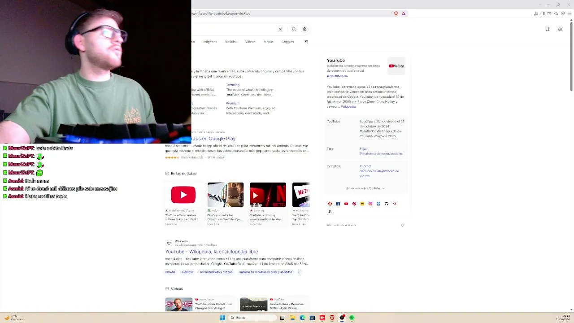Open the search filters icon
Image resolution: width=574 pixels, height=323 pixels.
[306, 42]
